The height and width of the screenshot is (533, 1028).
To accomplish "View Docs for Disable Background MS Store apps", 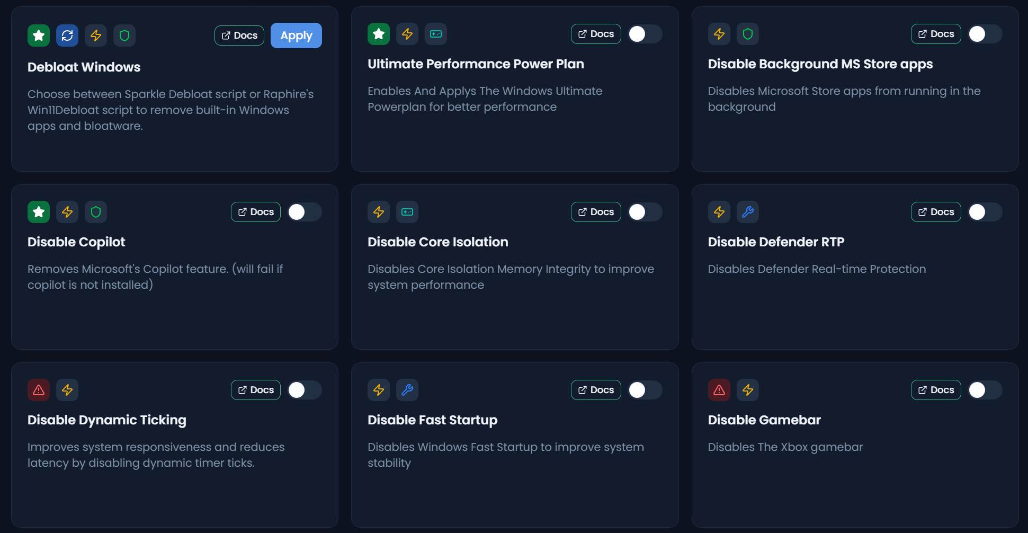I will pos(936,34).
